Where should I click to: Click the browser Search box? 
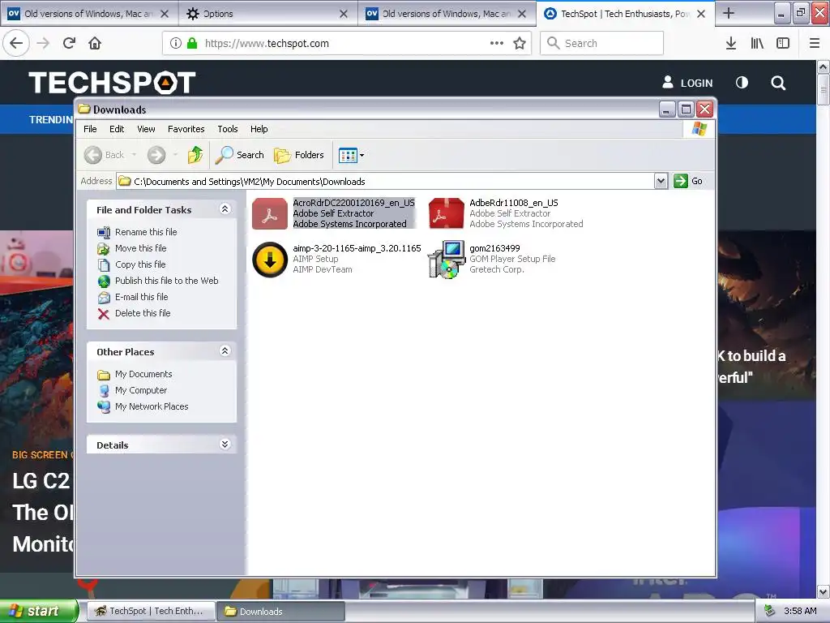[x=602, y=43]
